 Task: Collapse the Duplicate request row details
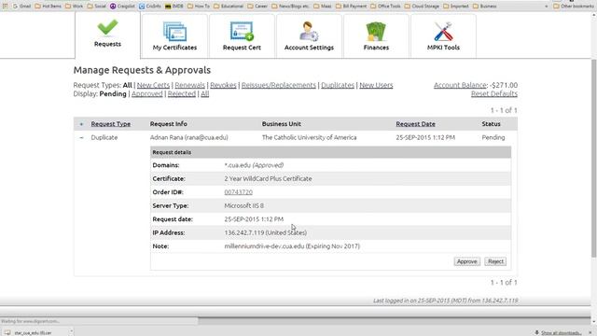point(81,137)
